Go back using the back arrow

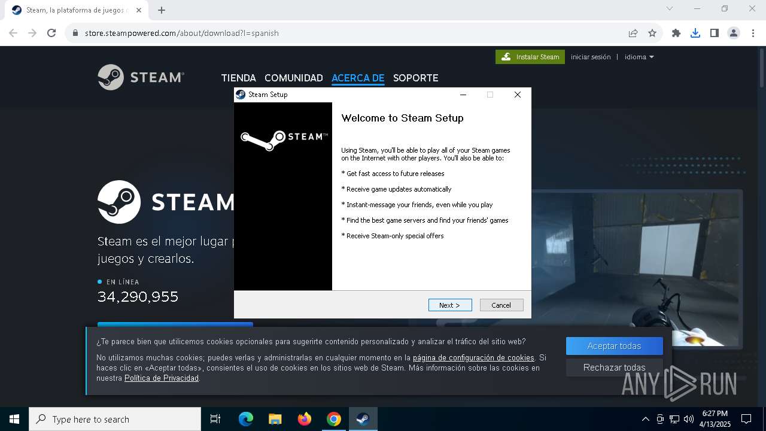pyautogui.click(x=13, y=33)
